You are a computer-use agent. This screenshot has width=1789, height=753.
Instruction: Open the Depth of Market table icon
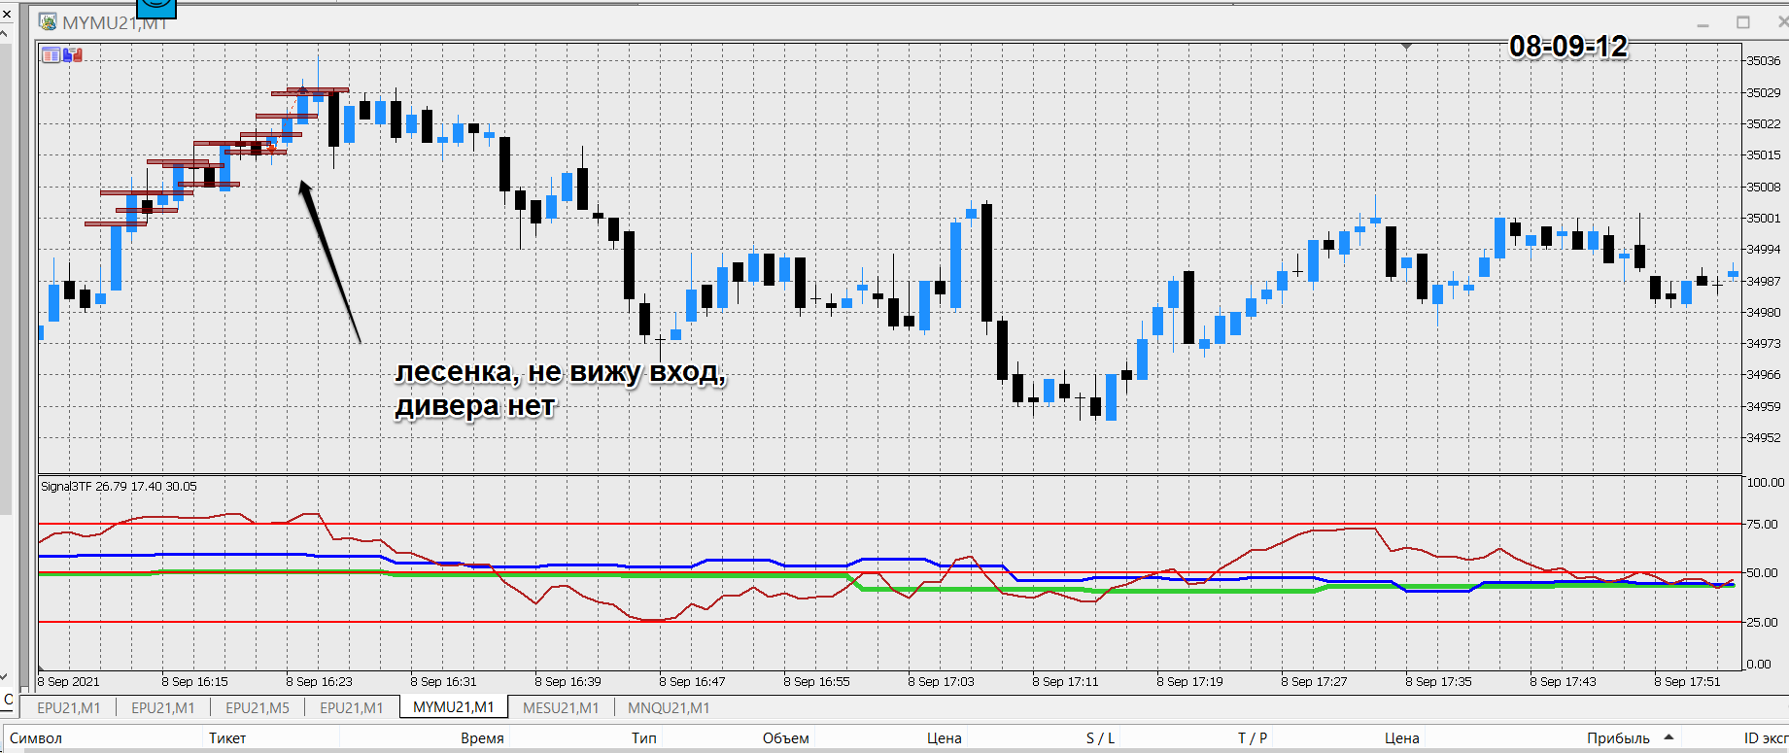point(51,55)
